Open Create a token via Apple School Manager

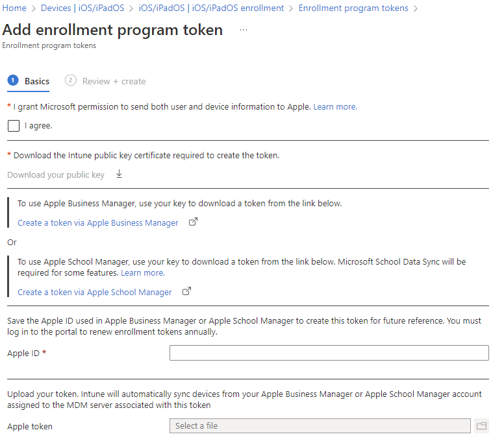(95, 292)
